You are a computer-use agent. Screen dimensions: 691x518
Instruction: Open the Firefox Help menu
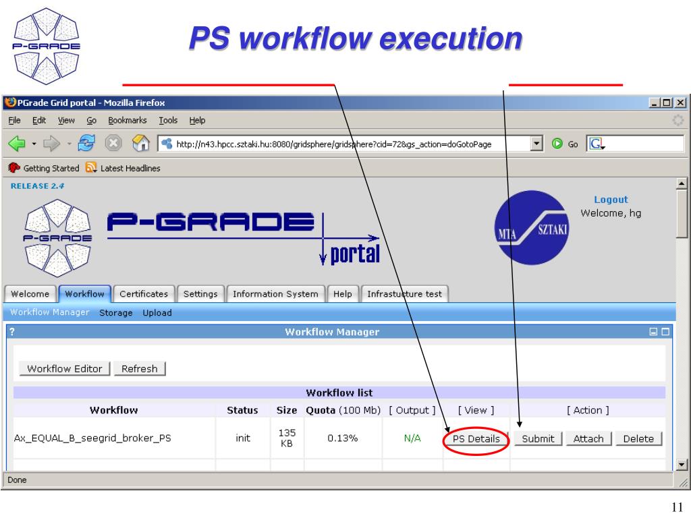(x=198, y=120)
